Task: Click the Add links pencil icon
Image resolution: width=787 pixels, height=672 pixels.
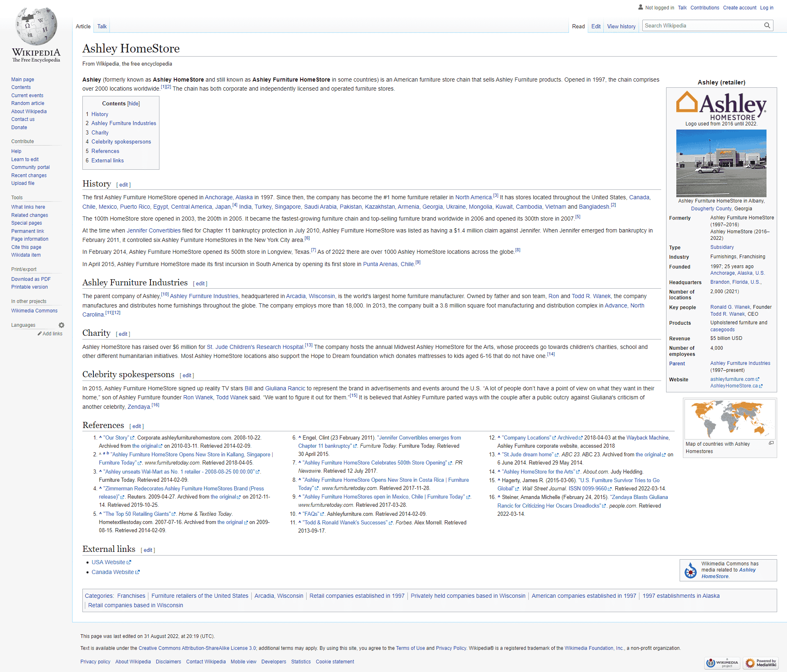Action: (x=40, y=334)
